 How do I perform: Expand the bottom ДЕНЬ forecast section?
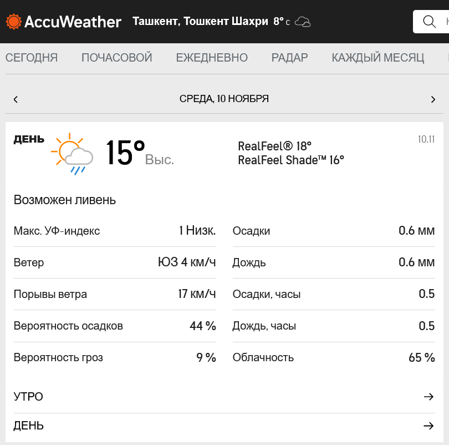pyautogui.click(x=29, y=426)
